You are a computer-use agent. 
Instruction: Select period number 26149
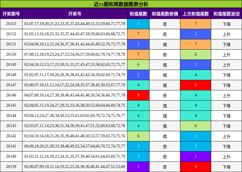coord(11,65)
